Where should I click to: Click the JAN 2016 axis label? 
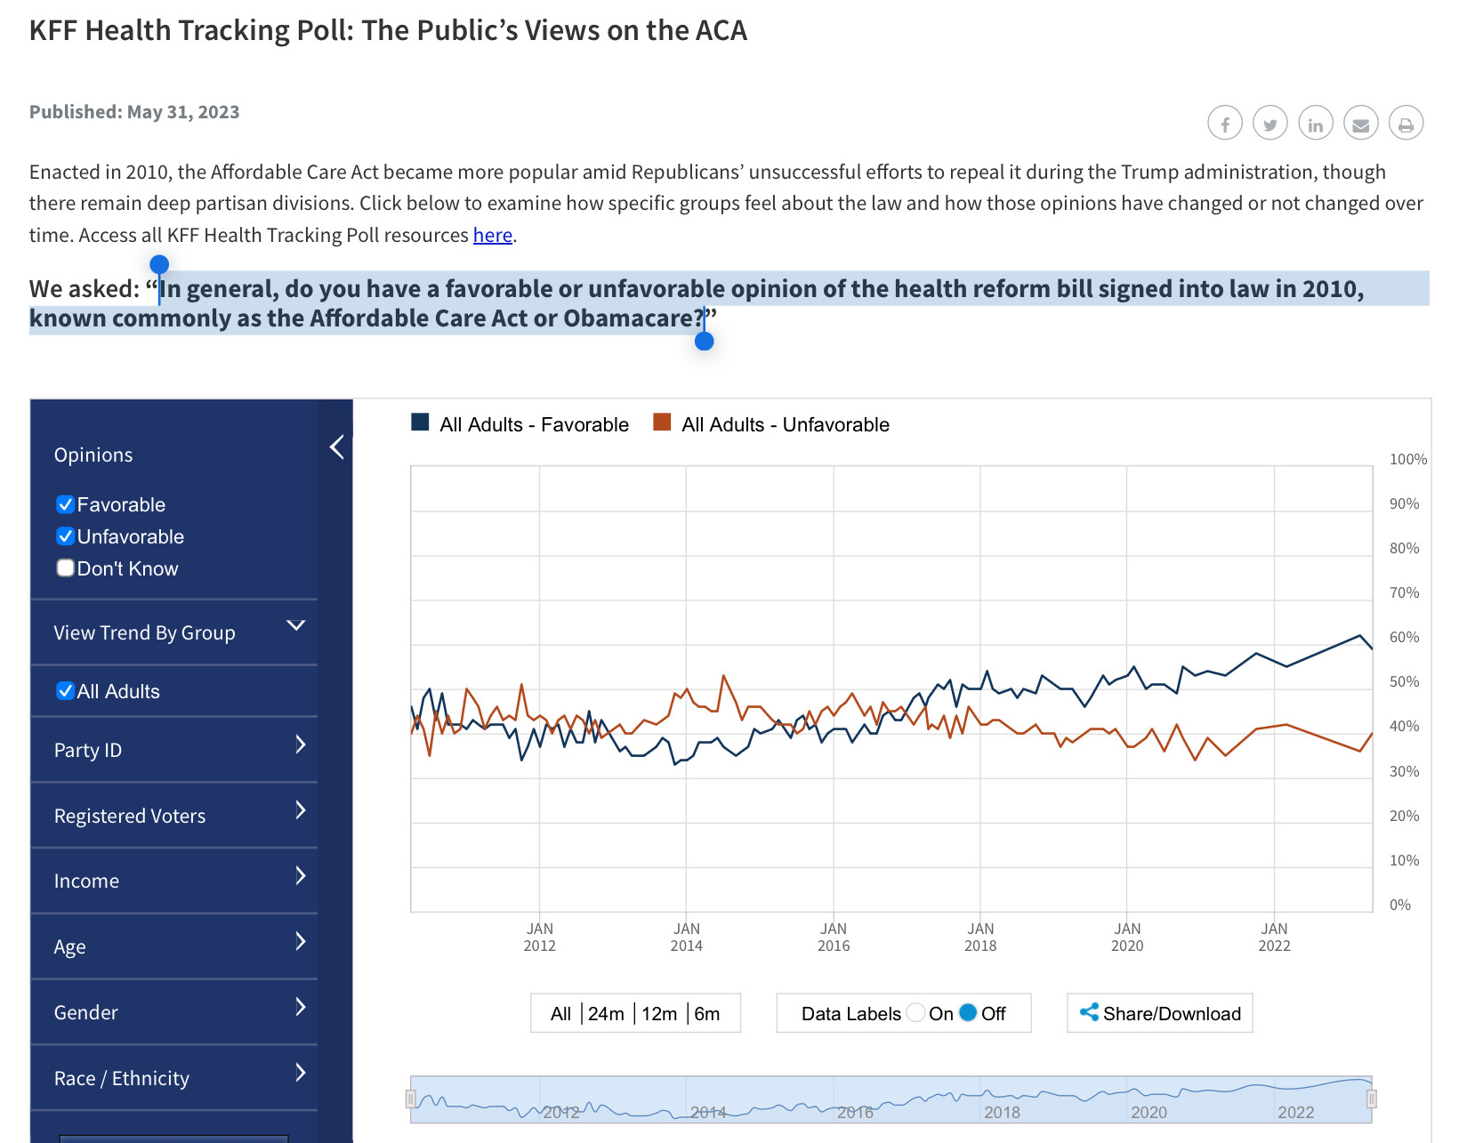pyautogui.click(x=834, y=937)
